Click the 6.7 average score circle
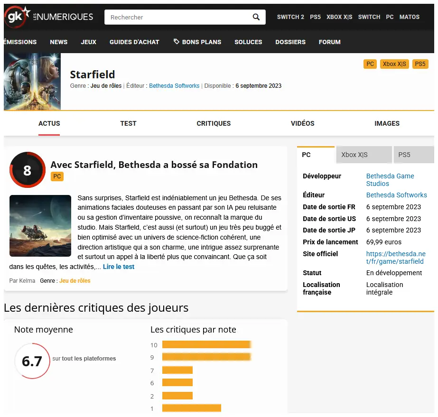 point(32,361)
